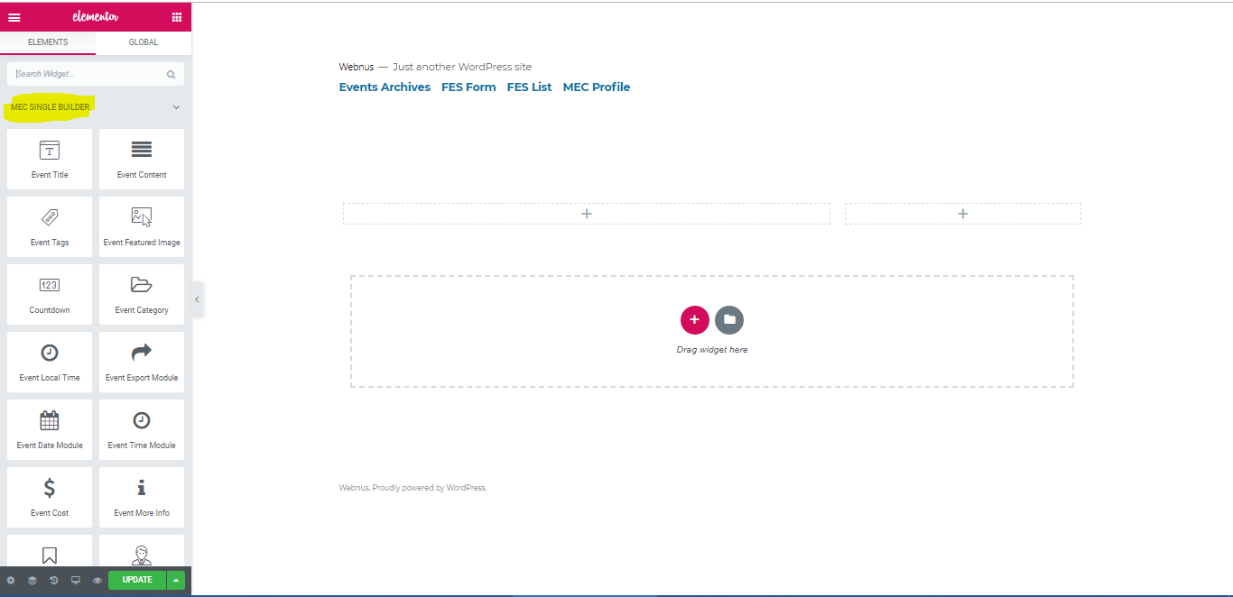Open page settings gear in bottom bar
1233x597 pixels.
11,580
